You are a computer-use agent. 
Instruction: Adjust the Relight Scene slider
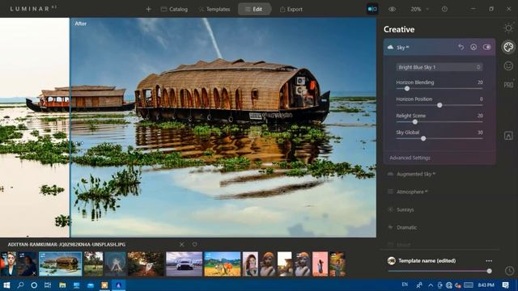415,122
